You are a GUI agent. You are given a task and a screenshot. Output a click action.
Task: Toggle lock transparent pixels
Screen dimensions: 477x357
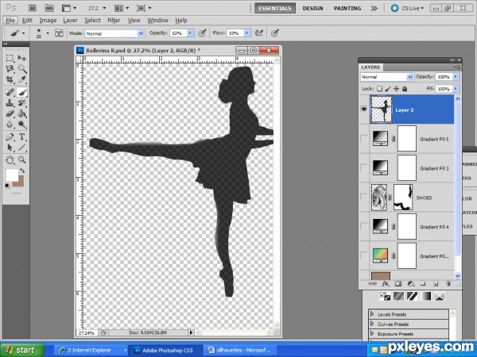379,89
